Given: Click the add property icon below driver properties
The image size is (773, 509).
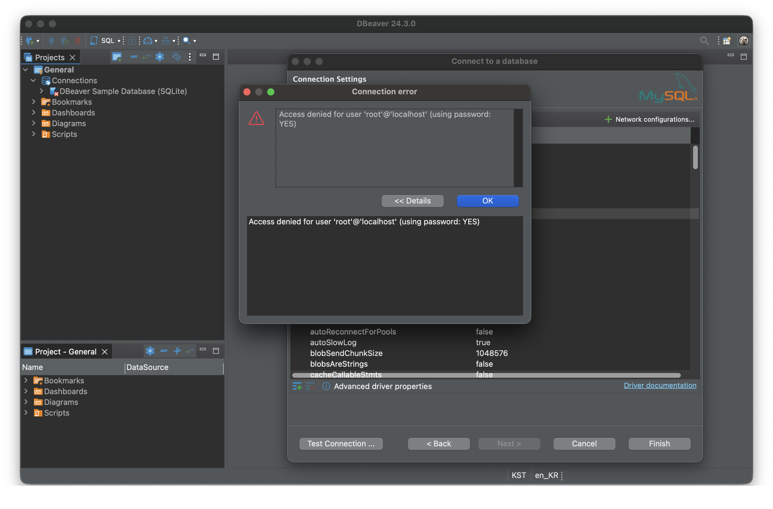Looking at the screenshot, I should [x=297, y=386].
